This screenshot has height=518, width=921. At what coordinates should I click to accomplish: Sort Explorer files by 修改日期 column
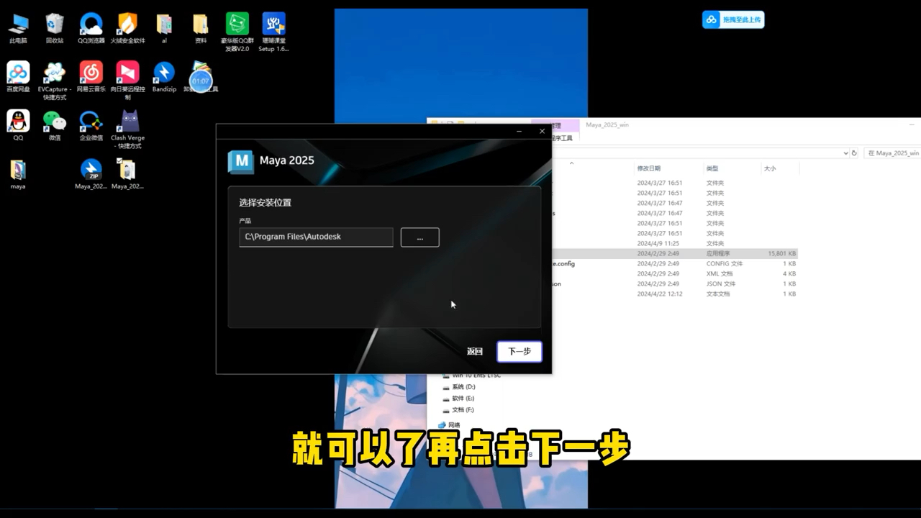[648, 168]
